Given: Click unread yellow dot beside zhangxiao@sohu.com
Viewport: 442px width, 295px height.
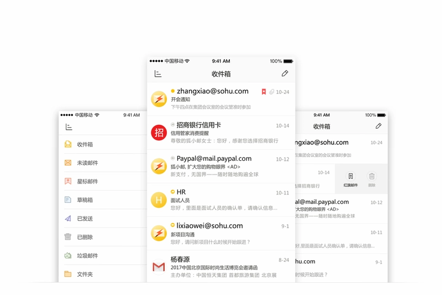Looking at the screenshot, I should pos(172,91).
